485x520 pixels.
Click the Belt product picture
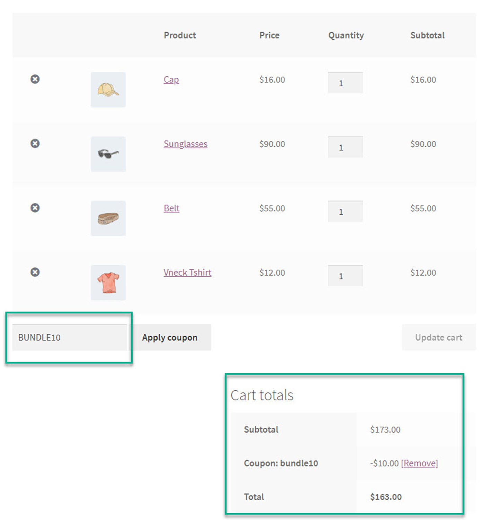click(x=108, y=218)
